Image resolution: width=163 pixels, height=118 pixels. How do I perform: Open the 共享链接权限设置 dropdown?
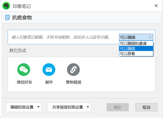[x=69, y=107]
